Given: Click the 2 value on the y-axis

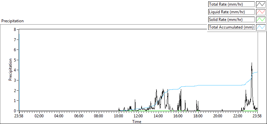Looking at the screenshot, I should (15, 90).
